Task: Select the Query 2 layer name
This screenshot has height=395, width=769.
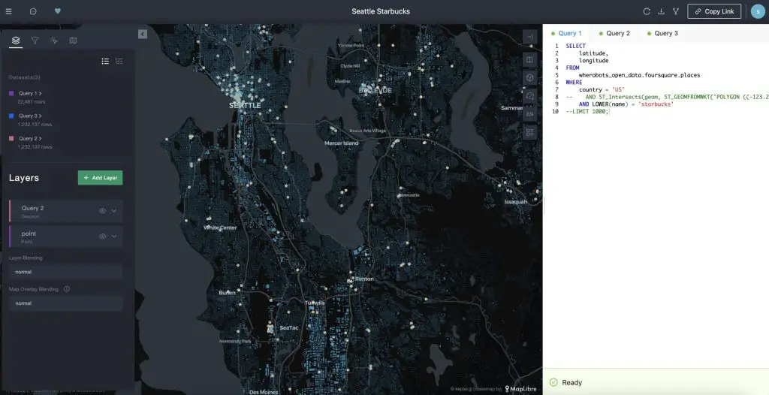Action: point(32,208)
